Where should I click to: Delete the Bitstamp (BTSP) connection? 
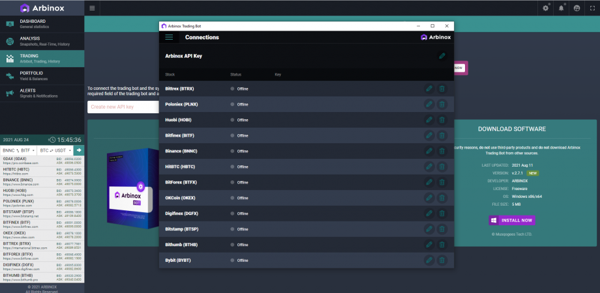coord(442,229)
